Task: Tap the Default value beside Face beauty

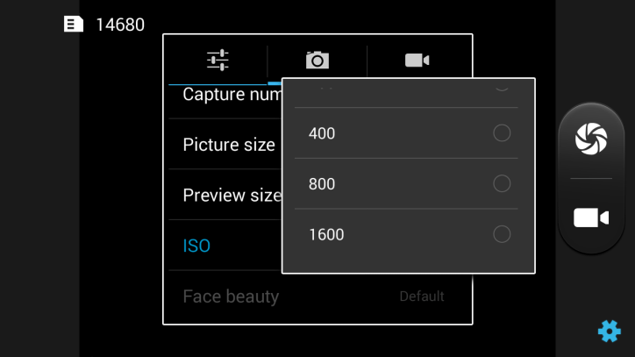Action: (x=421, y=296)
